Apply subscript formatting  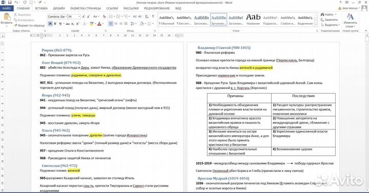[x=73, y=24]
